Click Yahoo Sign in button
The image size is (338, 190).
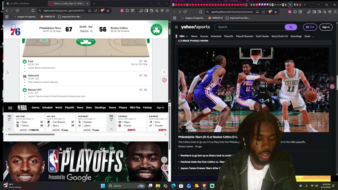point(326,27)
